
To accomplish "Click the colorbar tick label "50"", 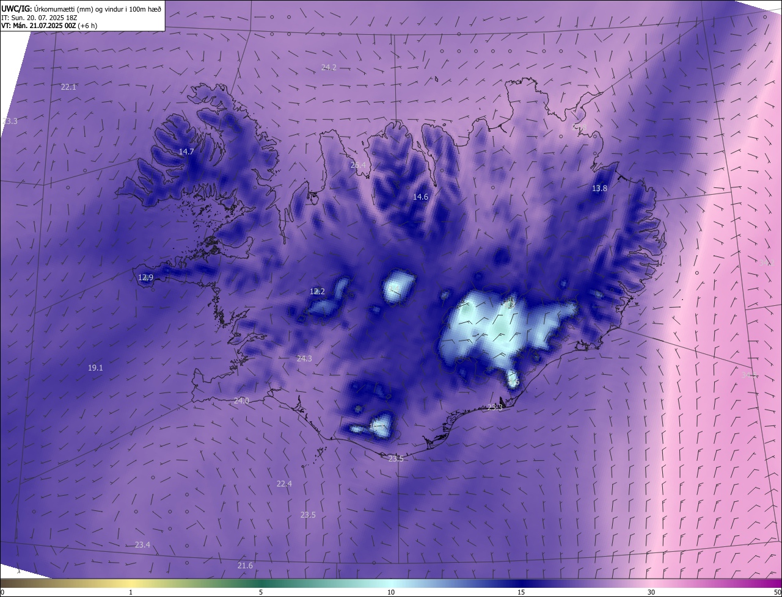I will coord(777,592).
